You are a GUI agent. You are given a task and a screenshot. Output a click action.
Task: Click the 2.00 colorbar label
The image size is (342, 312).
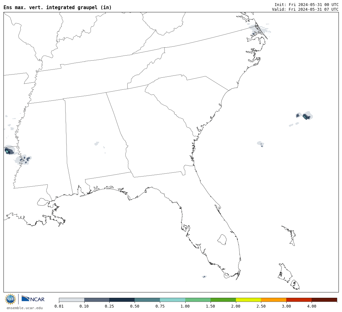click(236, 306)
